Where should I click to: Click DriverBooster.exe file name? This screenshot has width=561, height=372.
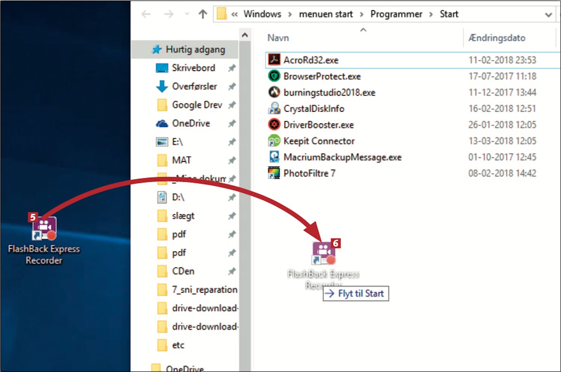pos(319,125)
